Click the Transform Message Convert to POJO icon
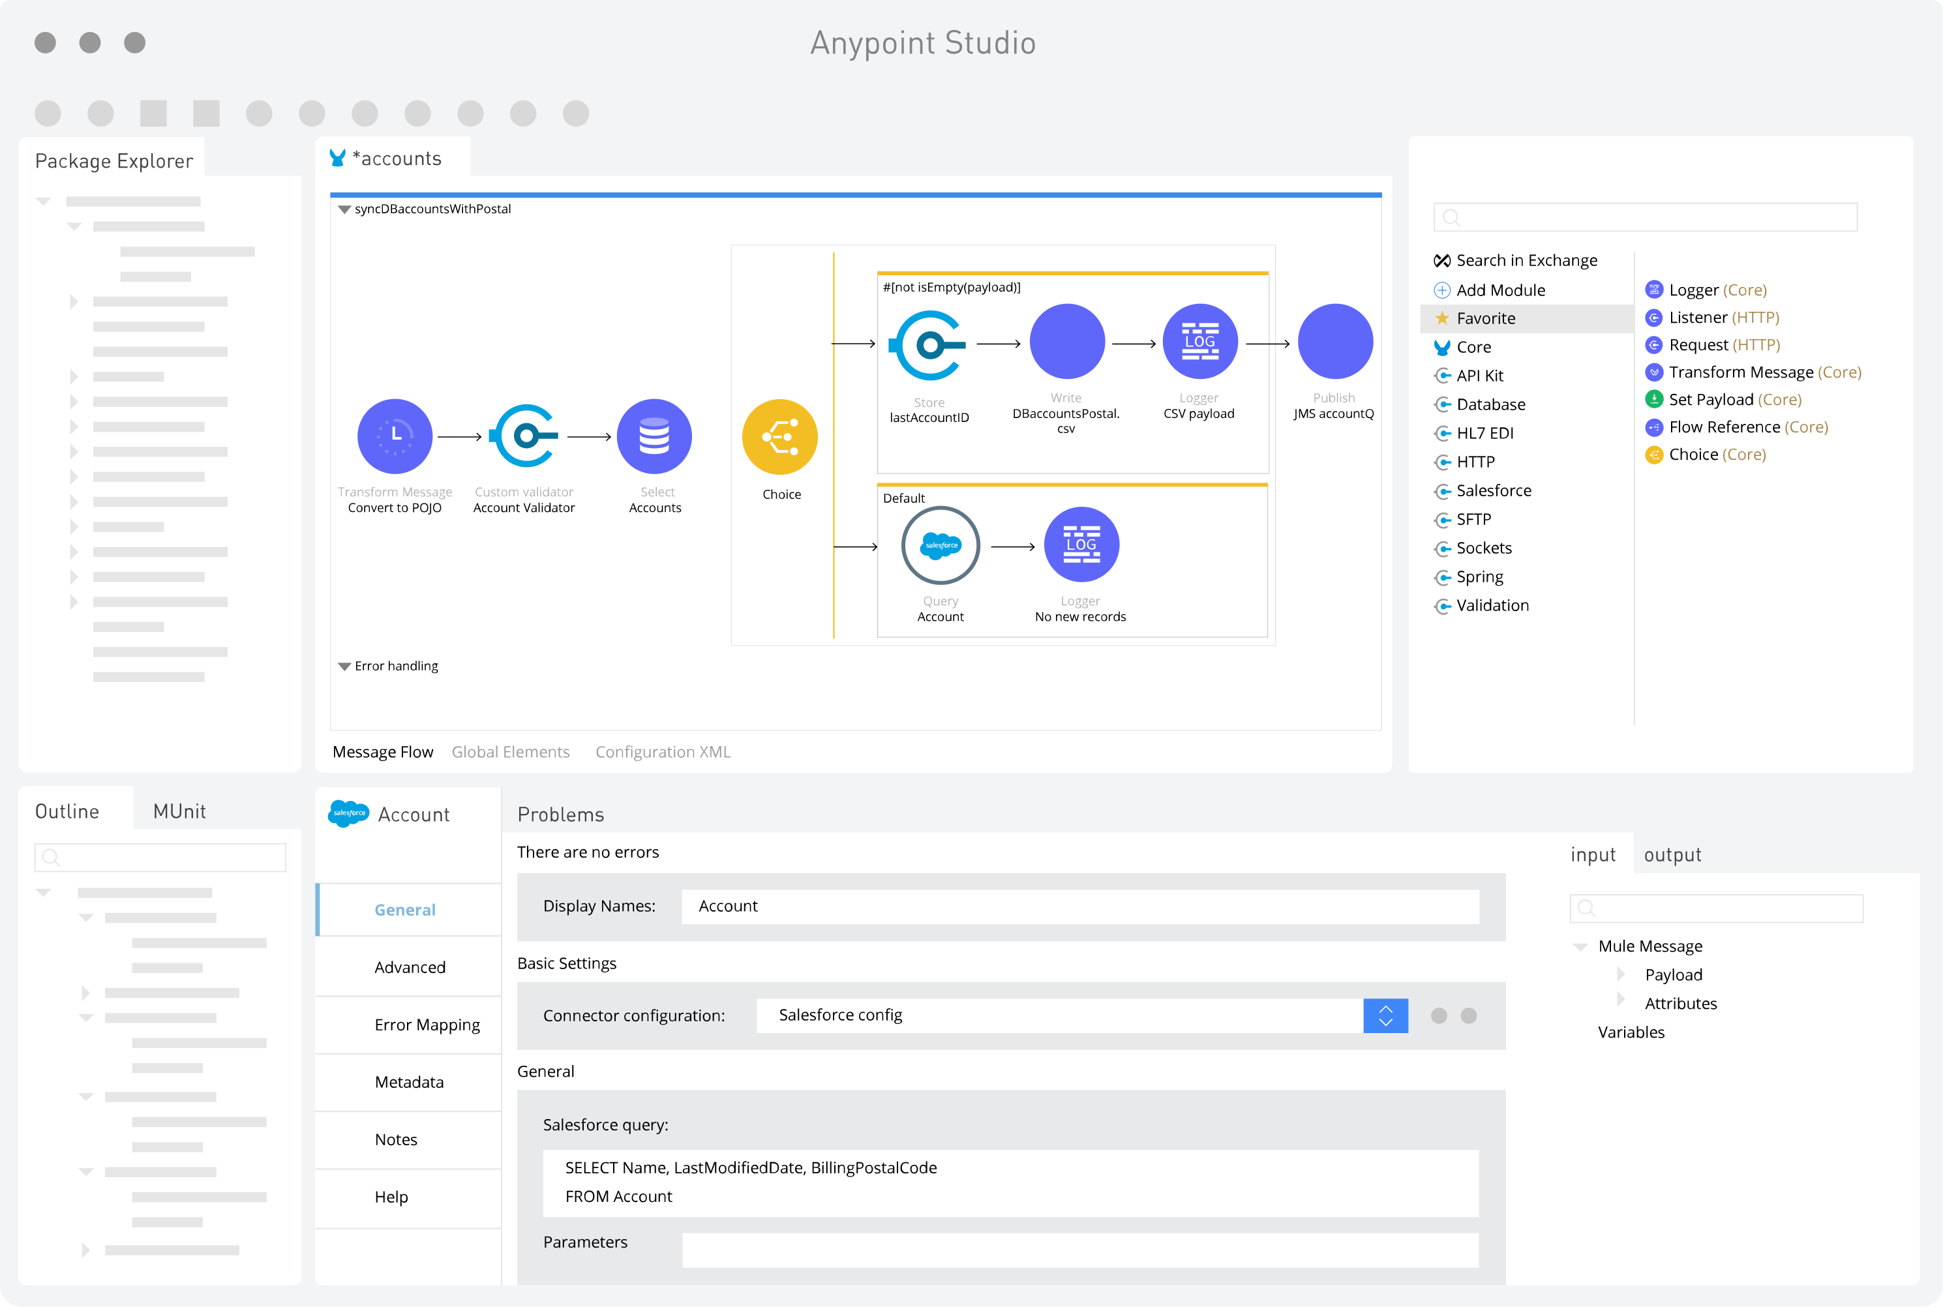The height and width of the screenshot is (1307, 1943). click(x=394, y=436)
